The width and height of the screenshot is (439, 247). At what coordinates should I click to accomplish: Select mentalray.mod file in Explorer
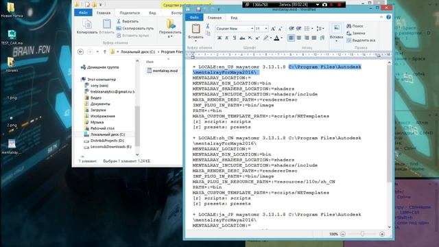click(163, 71)
